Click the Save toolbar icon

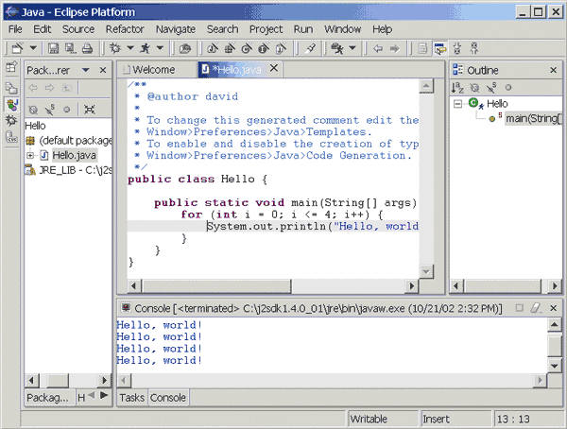pyautogui.click(x=54, y=48)
